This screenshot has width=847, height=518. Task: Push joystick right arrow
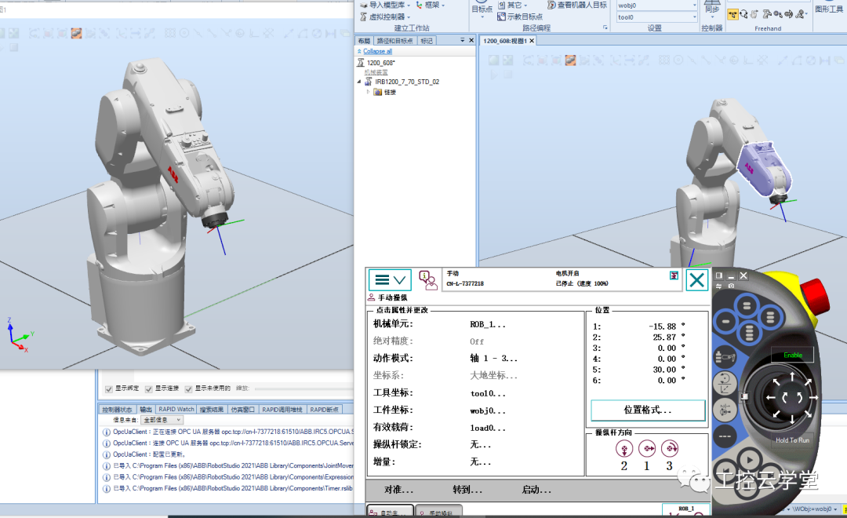(813, 397)
